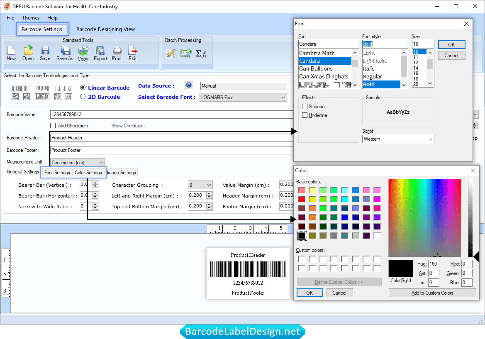Copy the barcode using the Copy icon
The height and width of the screenshot is (339, 485).
[83, 53]
